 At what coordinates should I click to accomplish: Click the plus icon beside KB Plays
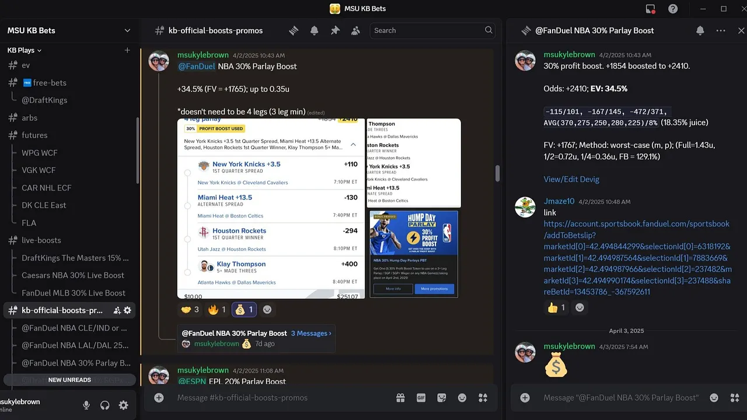pyautogui.click(x=127, y=50)
